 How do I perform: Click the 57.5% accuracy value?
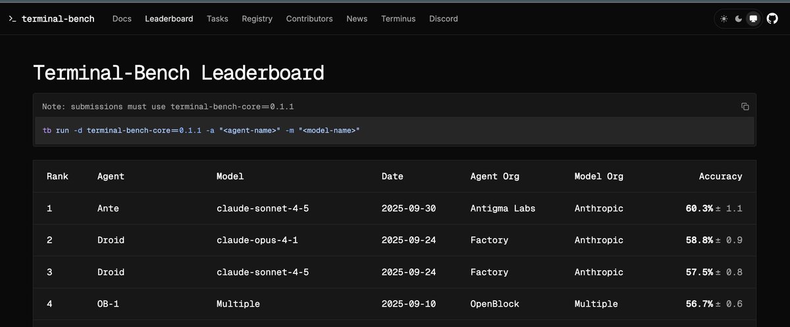[x=699, y=272]
